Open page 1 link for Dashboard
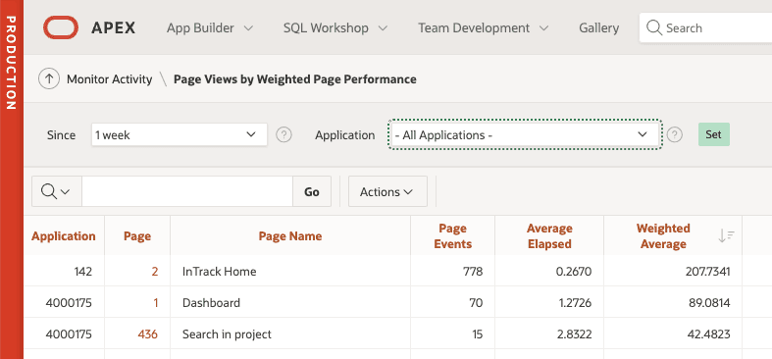 [156, 302]
